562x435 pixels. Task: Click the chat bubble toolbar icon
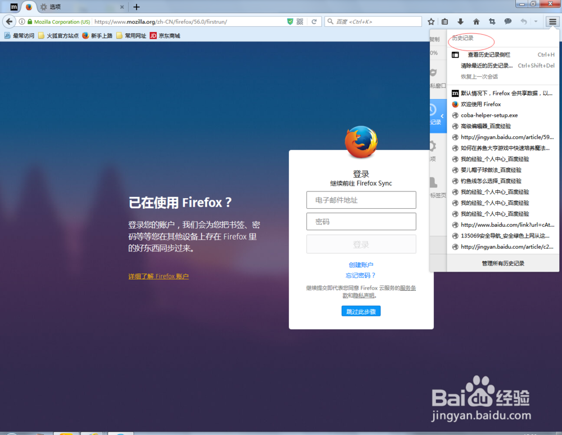(508, 21)
